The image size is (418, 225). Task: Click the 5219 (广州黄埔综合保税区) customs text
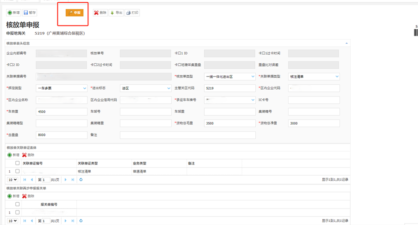pos(60,33)
